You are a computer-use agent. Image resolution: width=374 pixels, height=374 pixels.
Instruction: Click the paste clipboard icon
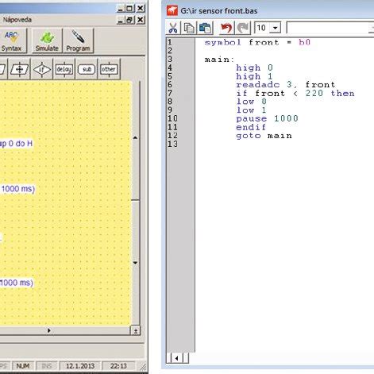205,28
